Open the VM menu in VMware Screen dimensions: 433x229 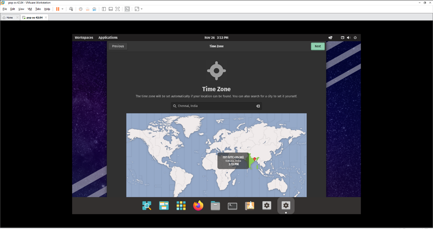point(29,9)
